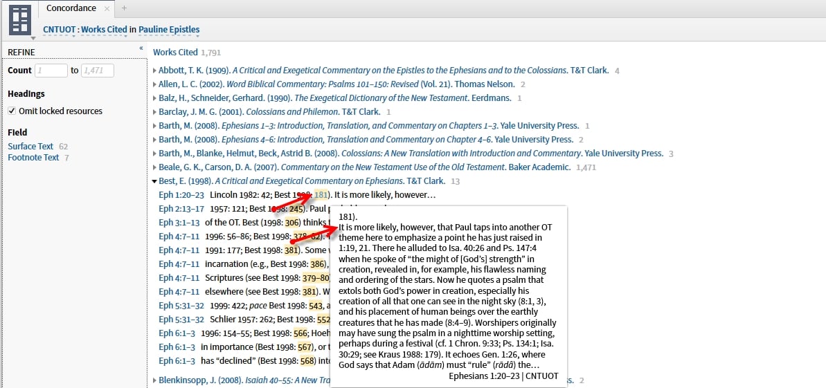This screenshot has width=826, height=388.
Task: Click the Count maximum input field
Action: click(x=98, y=71)
